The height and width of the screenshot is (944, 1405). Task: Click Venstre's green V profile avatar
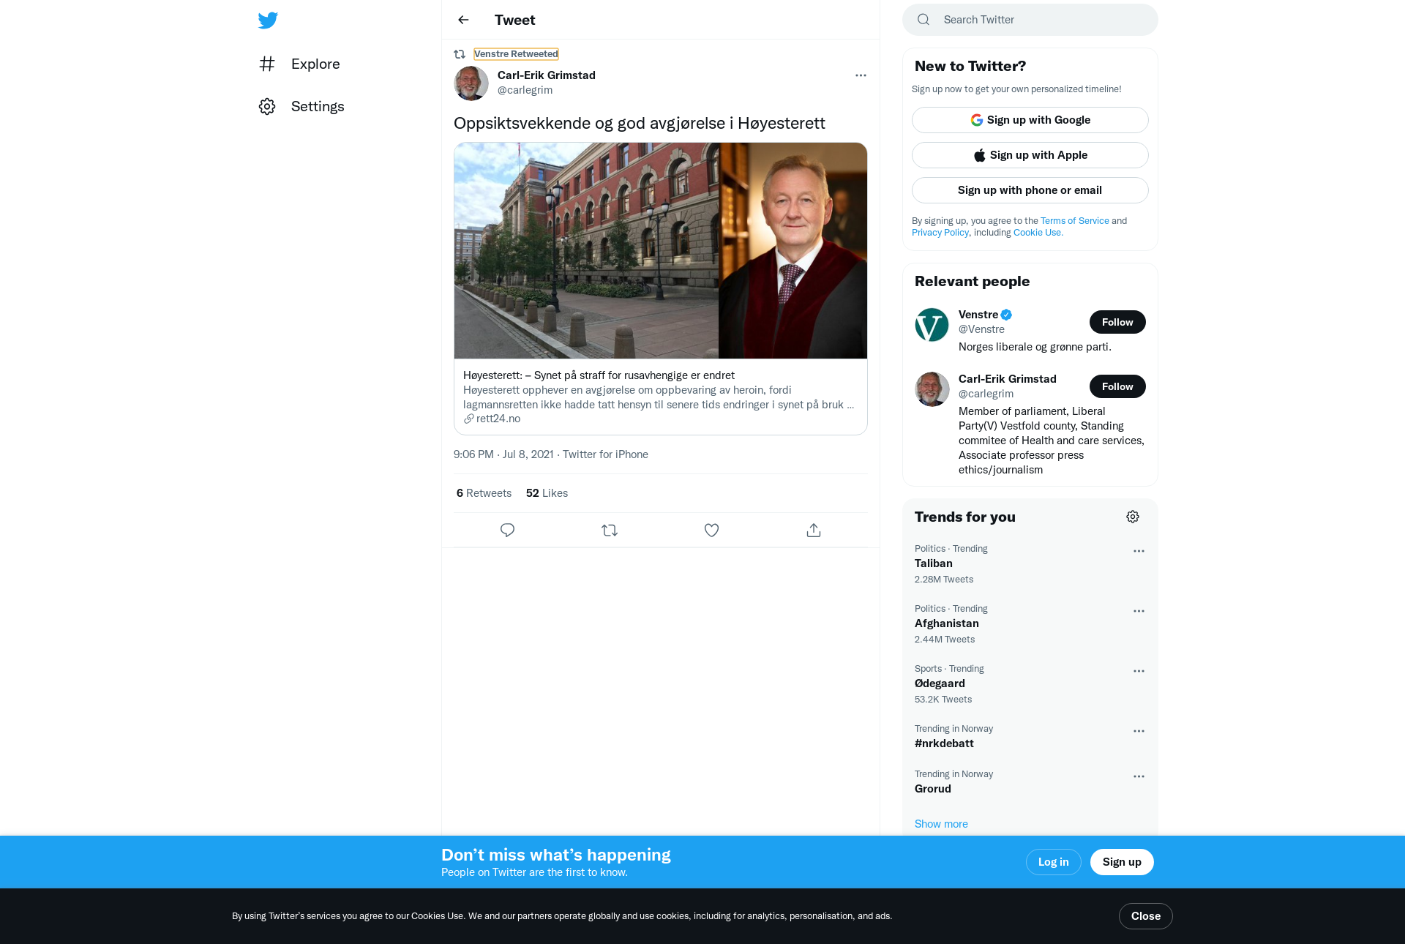932,325
